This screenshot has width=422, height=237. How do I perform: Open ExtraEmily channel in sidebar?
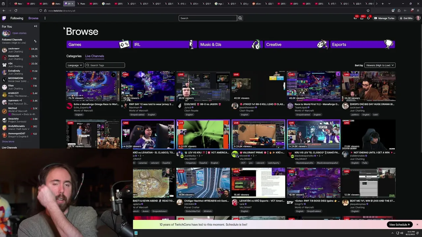click(20, 72)
